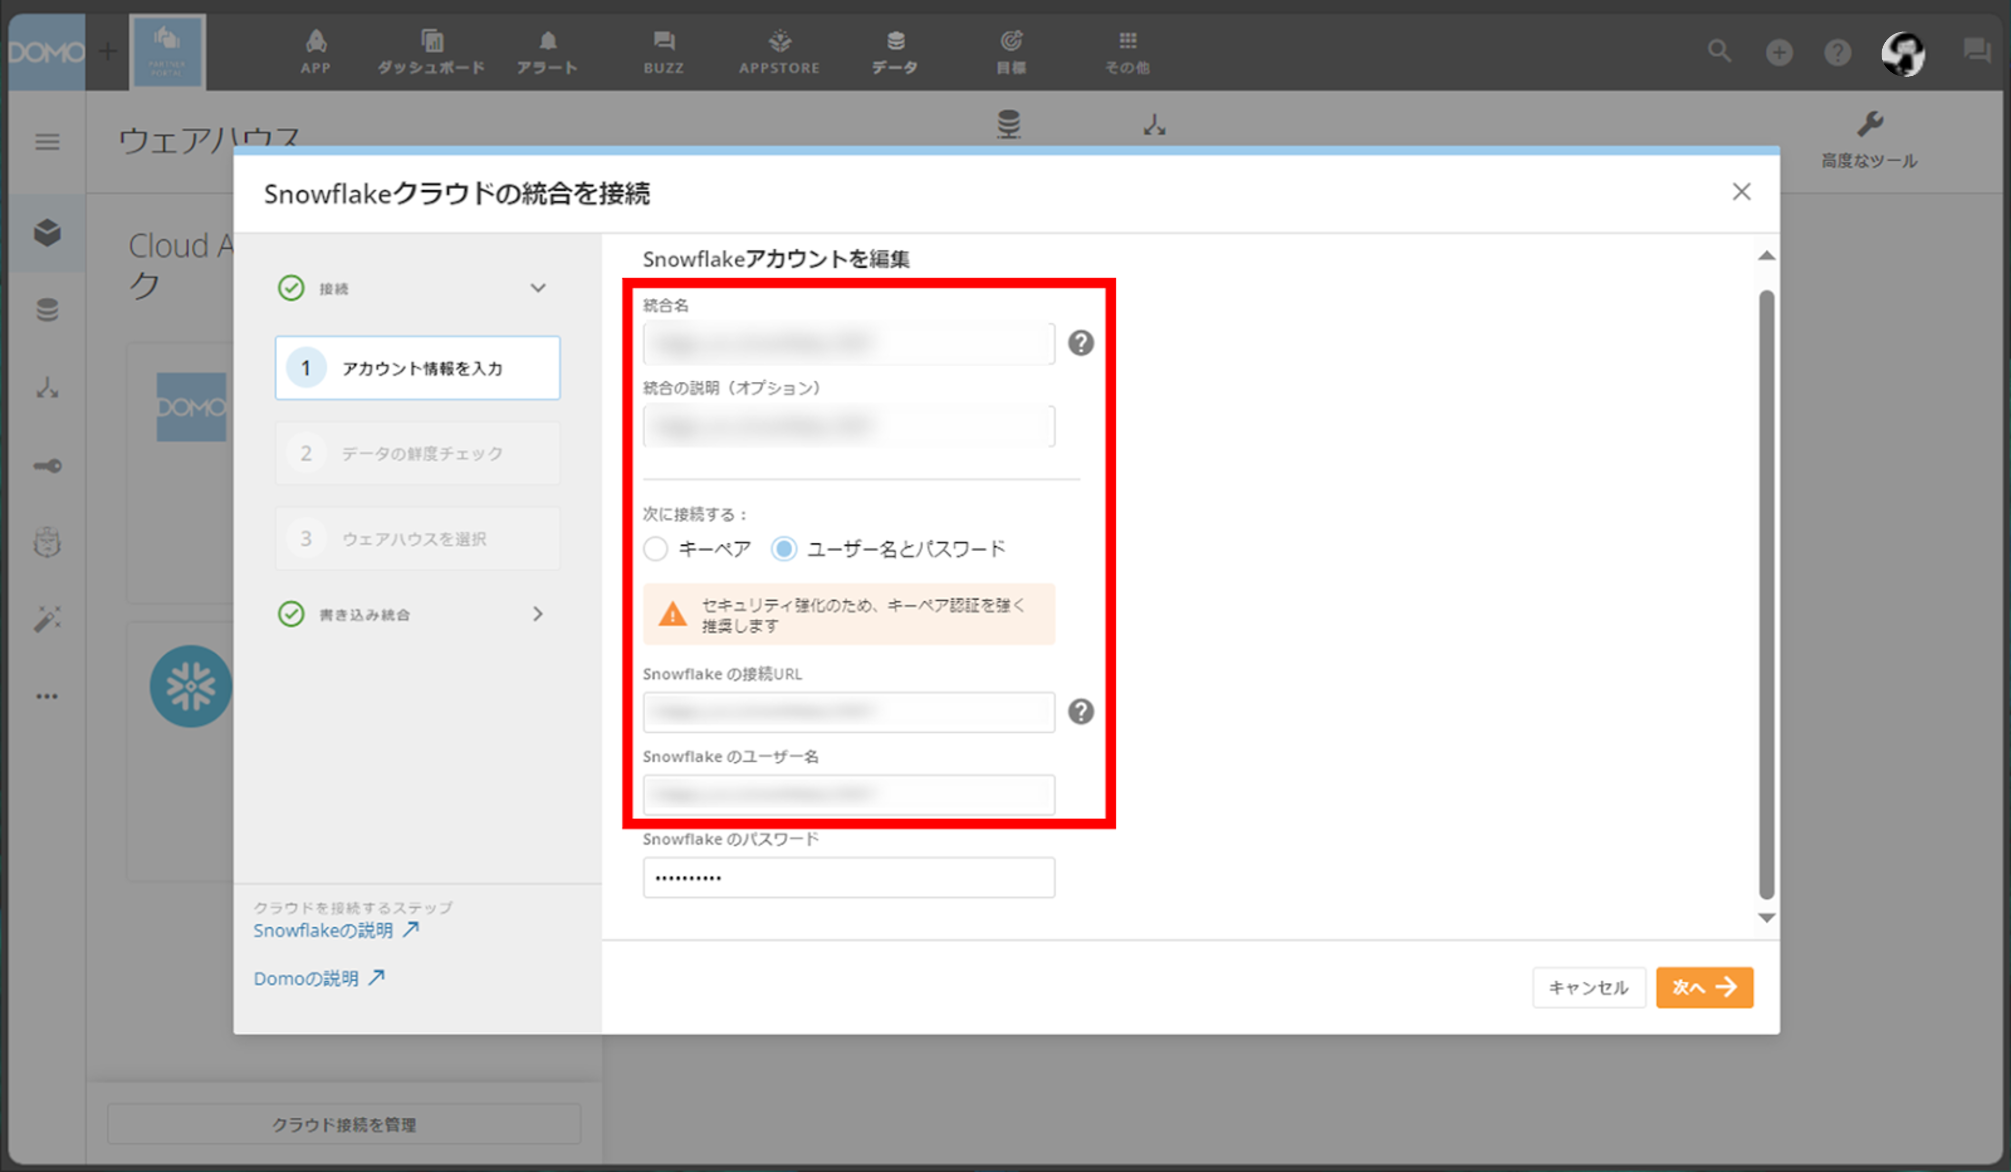
Task: Open the chat bubbles icon in header corner
Action: [1976, 51]
